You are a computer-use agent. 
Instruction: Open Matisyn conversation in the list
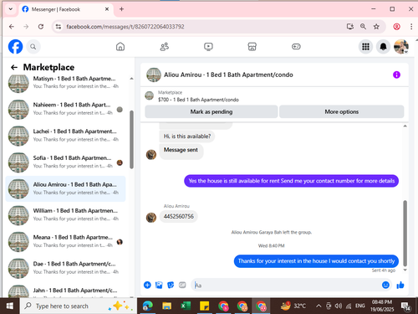[65, 83]
